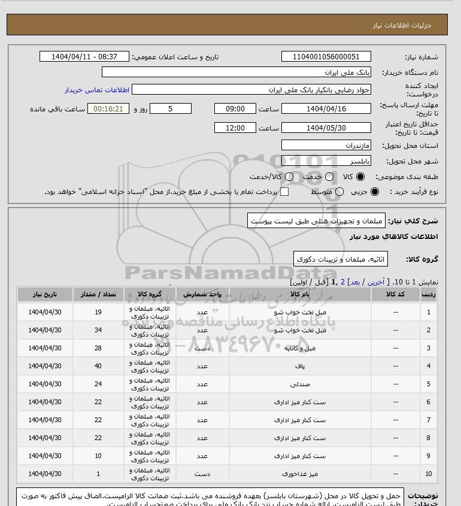This screenshot has width=461, height=506.
Task: Click the جواد رضایی requester field
Action: tap(251, 89)
